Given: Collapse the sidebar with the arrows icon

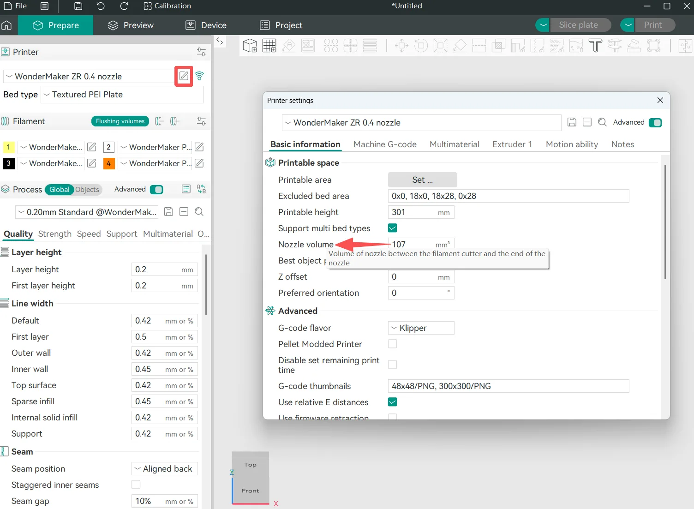Looking at the screenshot, I should click(220, 42).
